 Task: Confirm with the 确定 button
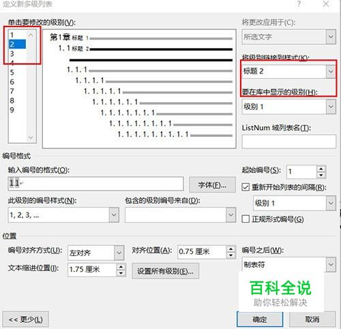pyautogui.click(x=260, y=319)
